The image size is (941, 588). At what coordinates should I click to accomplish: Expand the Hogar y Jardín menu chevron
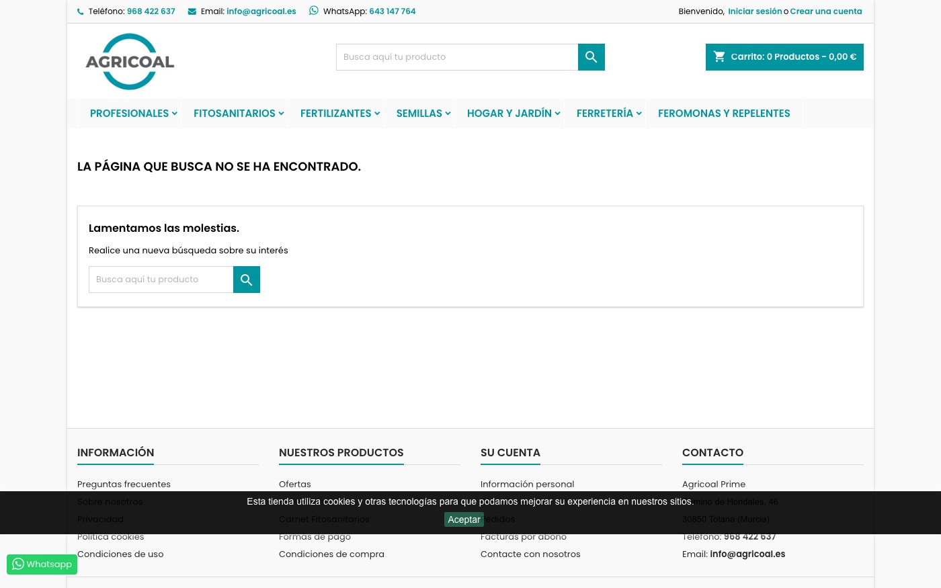pyautogui.click(x=557, y=114)
